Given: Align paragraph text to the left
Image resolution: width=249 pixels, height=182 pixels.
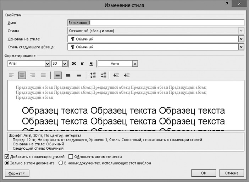Looking at the screenshot, I should [x=11, y=75].
